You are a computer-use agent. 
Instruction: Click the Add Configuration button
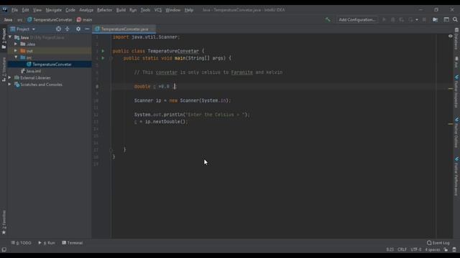pyautogui.click(x=357, y=19)
